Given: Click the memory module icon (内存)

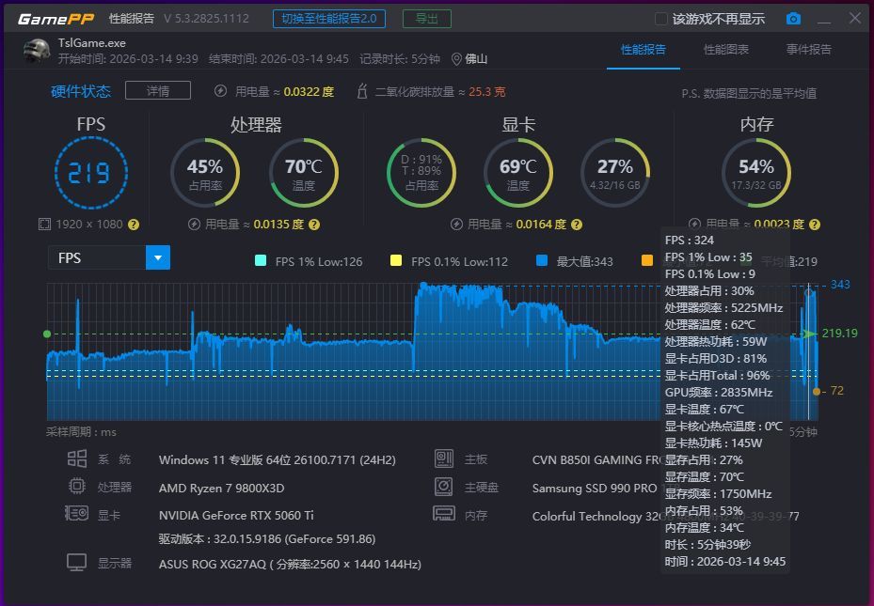Looking at the screenshot, I should click(444, 514).
